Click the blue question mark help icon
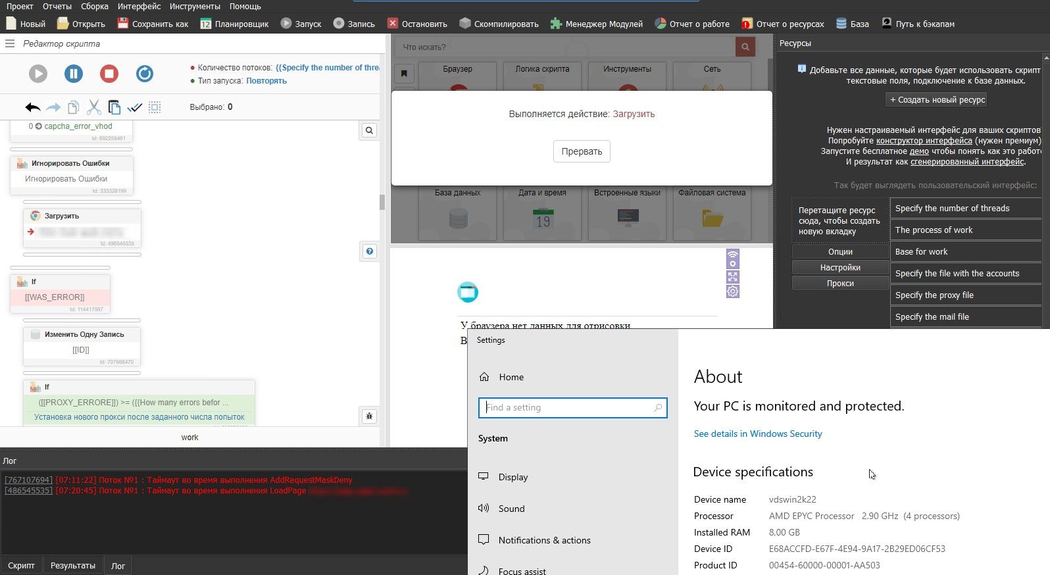1050x575 pixels. coord(370,251)
